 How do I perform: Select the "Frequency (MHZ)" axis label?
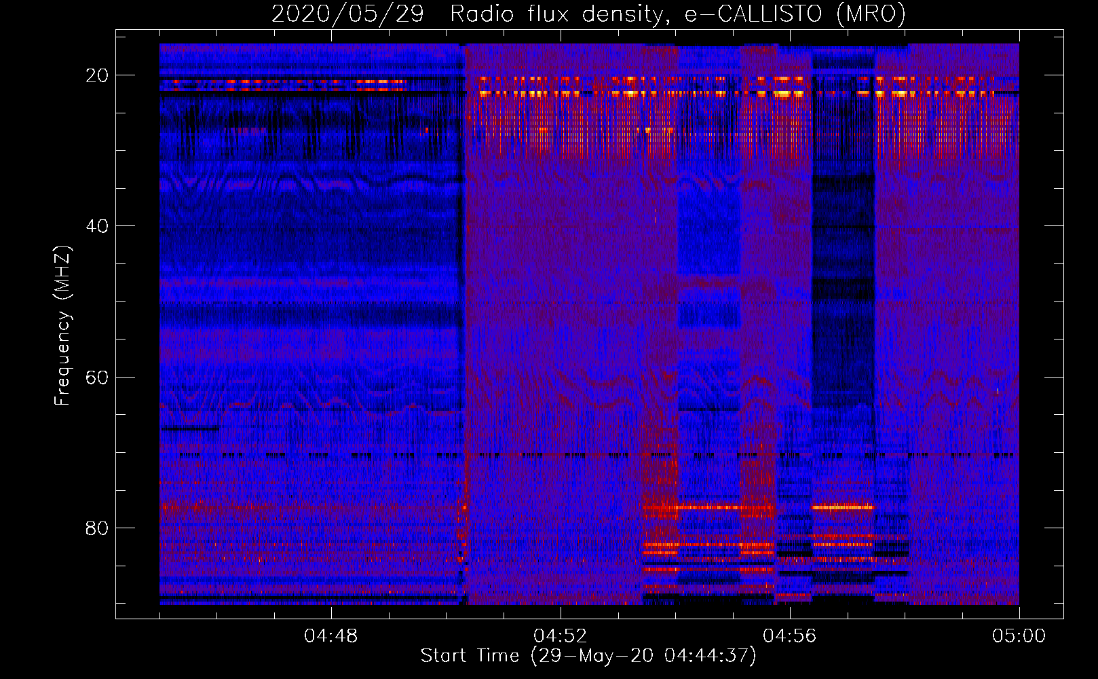point(62,326)
